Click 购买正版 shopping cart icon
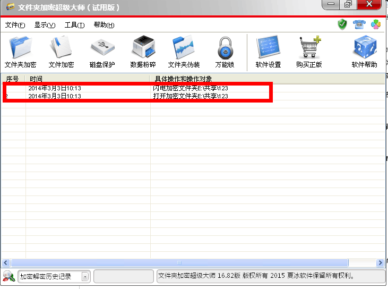The height and width of the screenshot is (289, 388). click(309, 52)
